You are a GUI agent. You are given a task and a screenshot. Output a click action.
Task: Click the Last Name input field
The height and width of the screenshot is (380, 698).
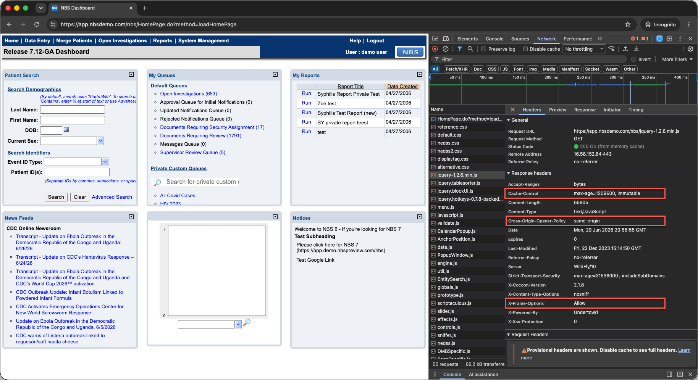tap(73, 109)
